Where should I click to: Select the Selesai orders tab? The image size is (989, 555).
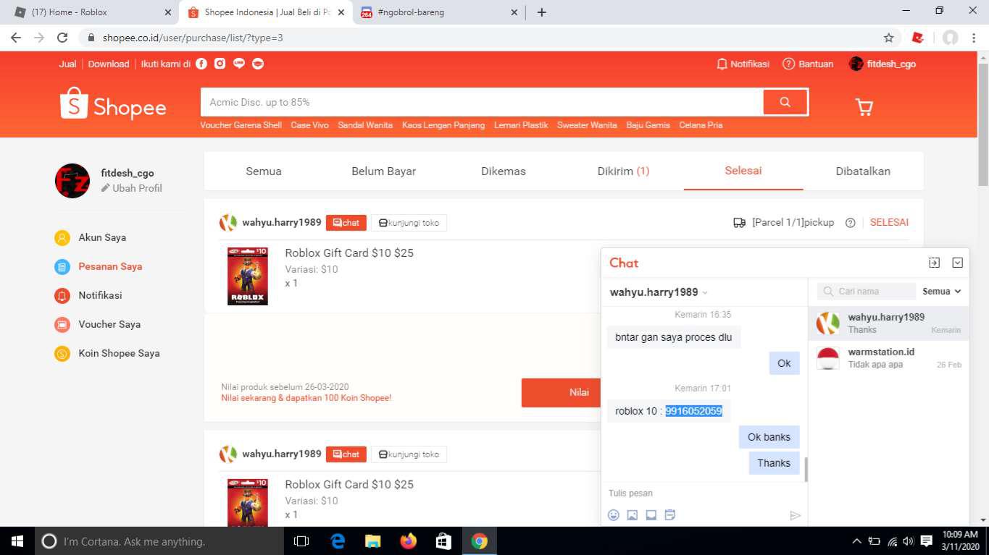743,171
